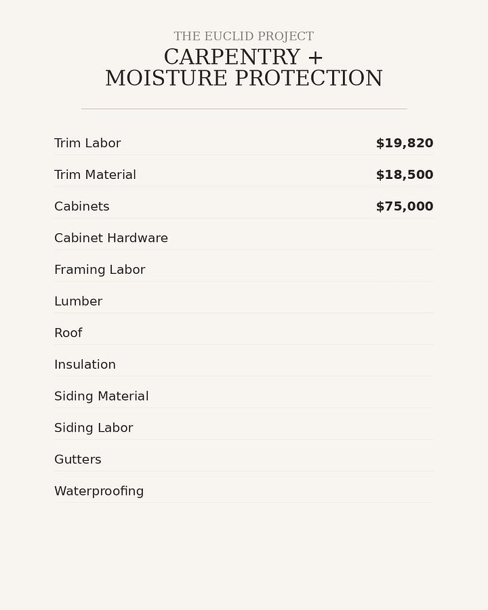488x610 pixels.
Task: Select the Roof line item
Action: pyautogui.click(x=244, y=333)
